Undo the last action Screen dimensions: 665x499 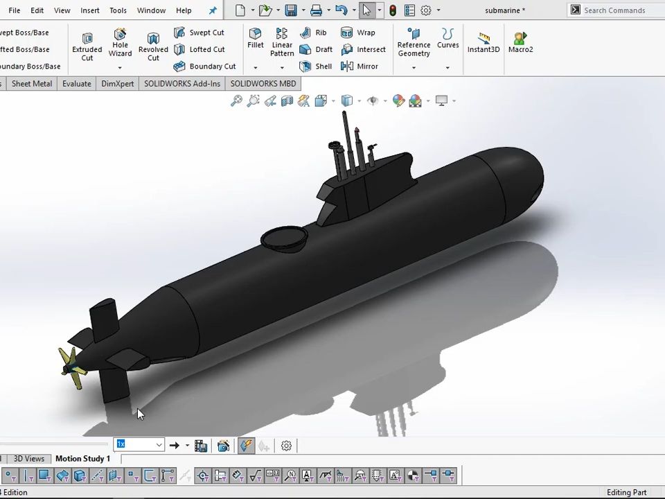[x=342, y=10]
